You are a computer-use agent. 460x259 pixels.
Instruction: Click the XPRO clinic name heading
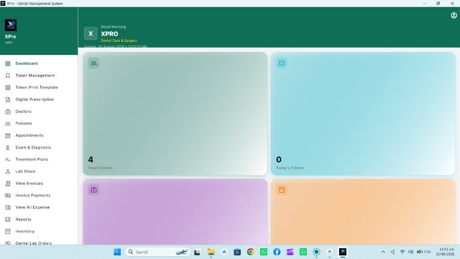pyautogui.click(x=110, y=34)
